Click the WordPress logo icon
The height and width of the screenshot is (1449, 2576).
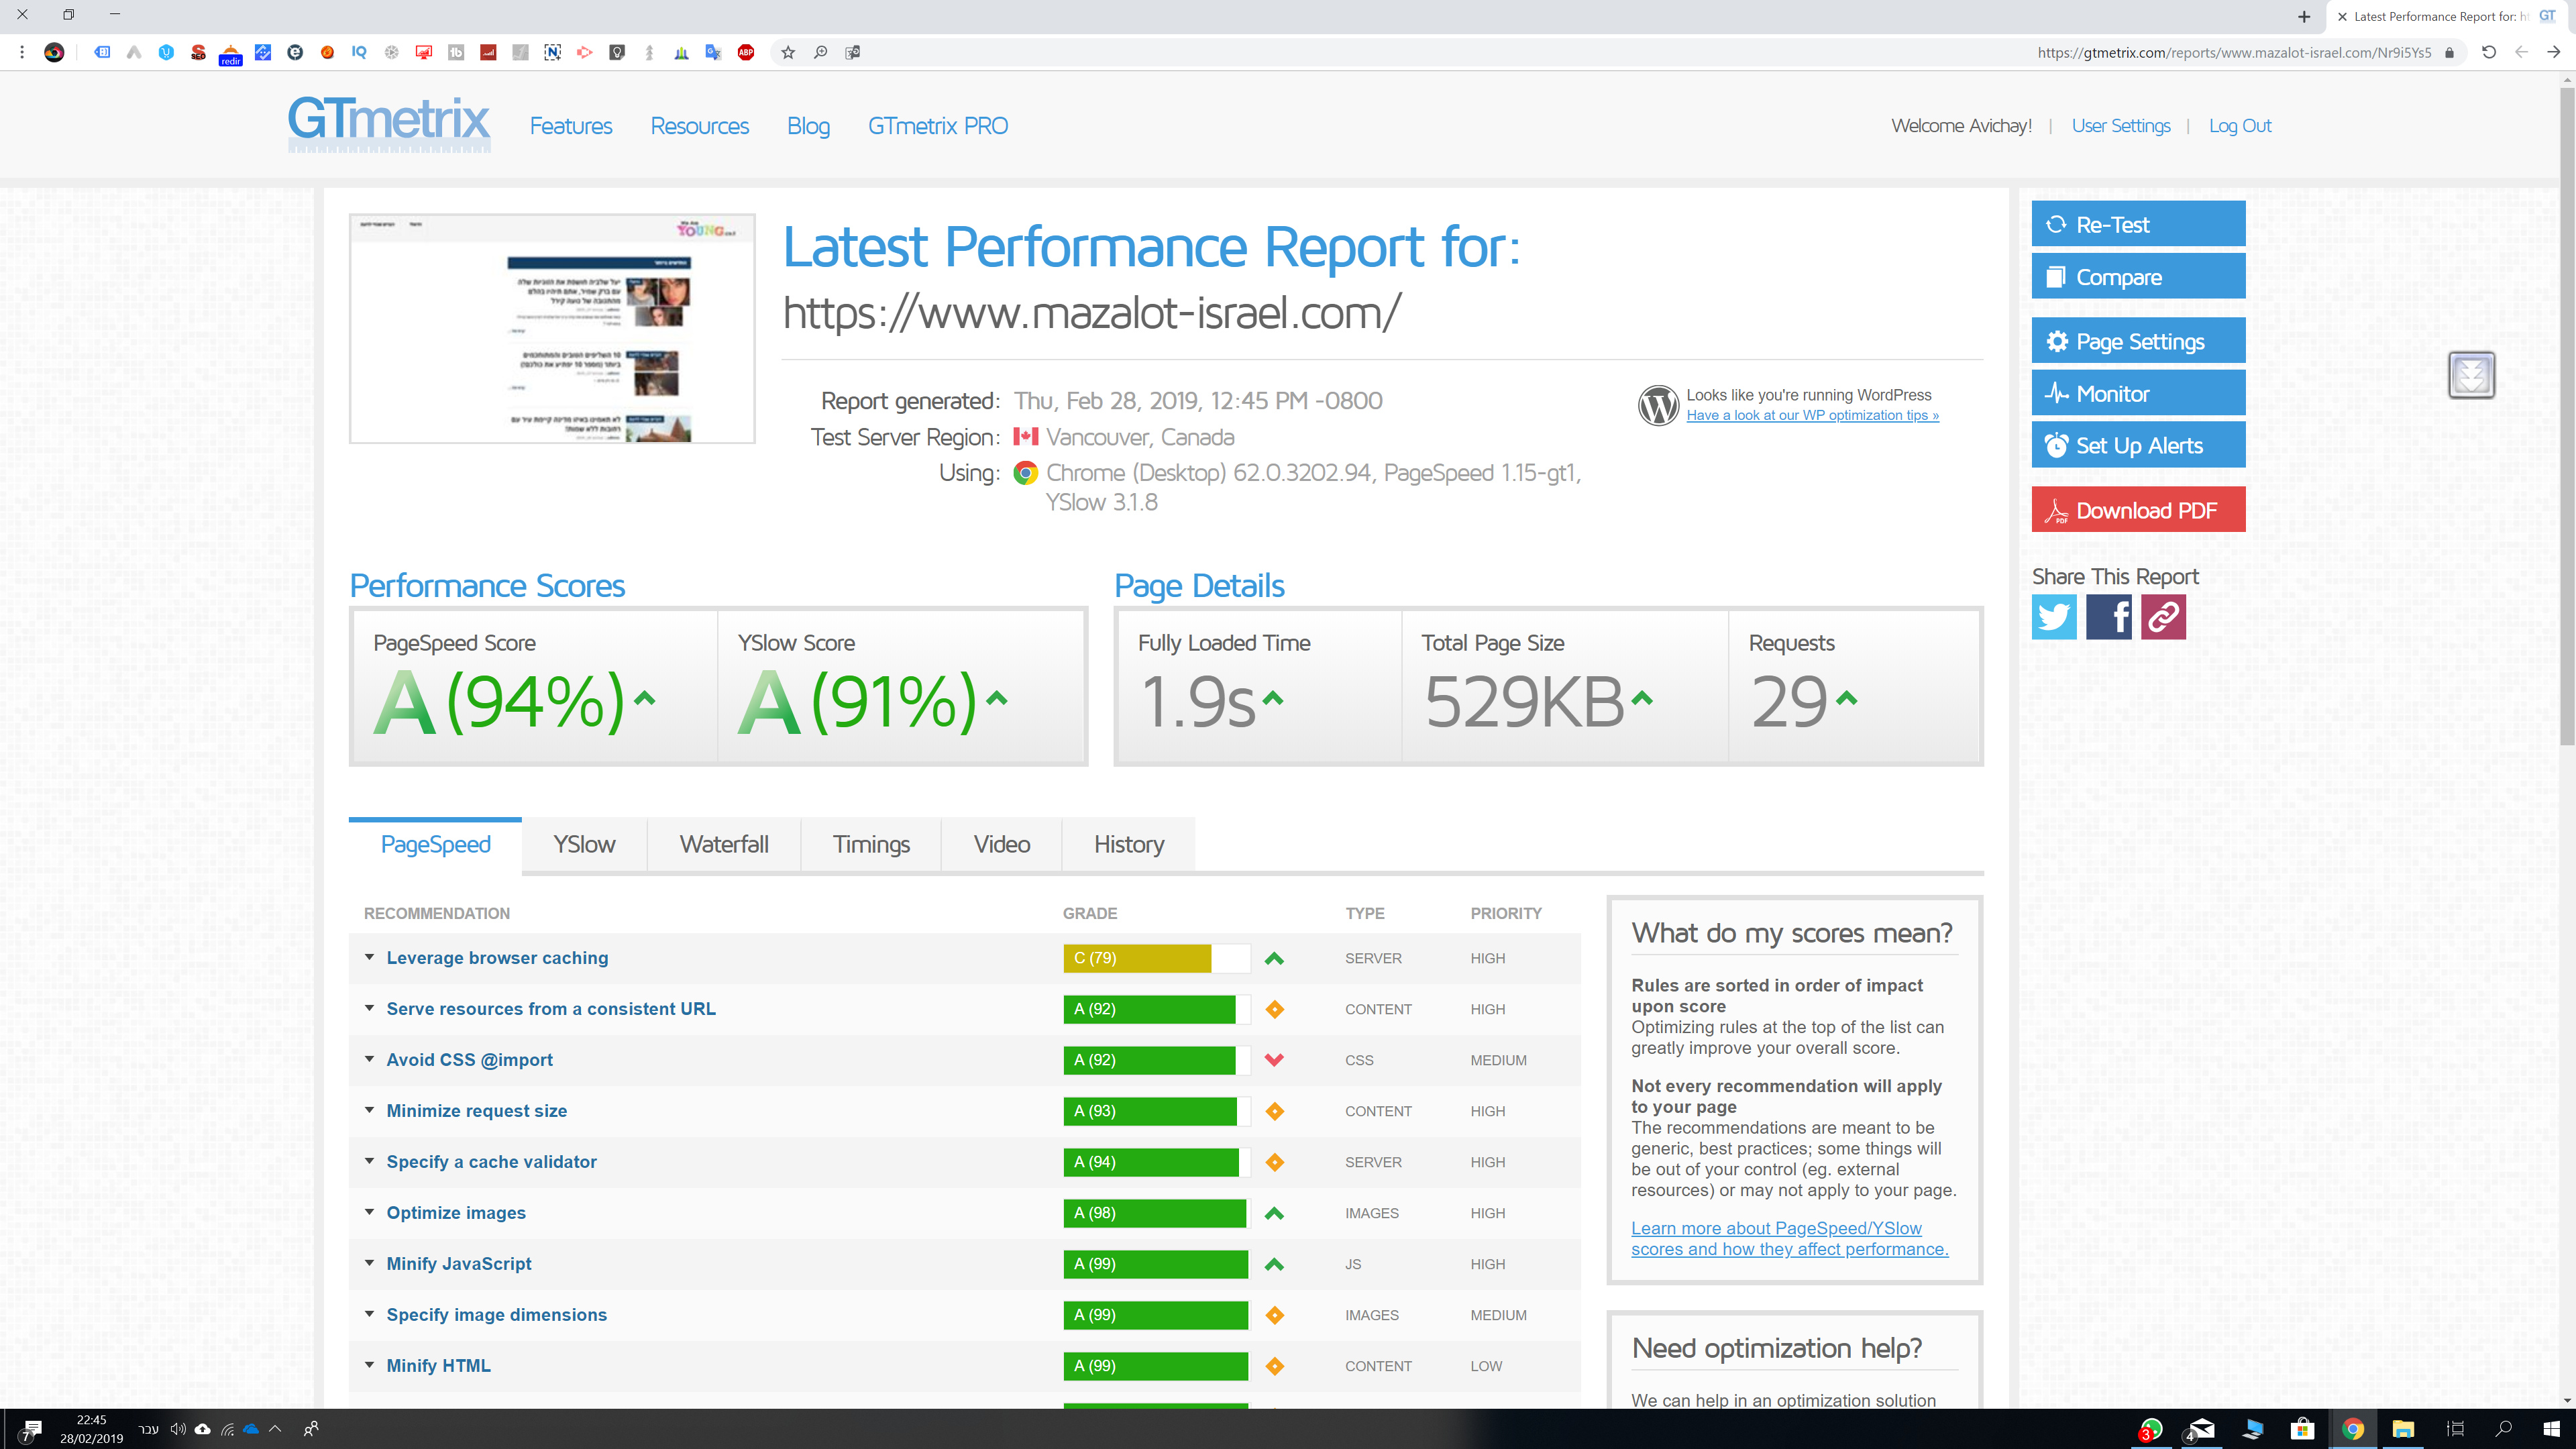tap(1658, 405)
